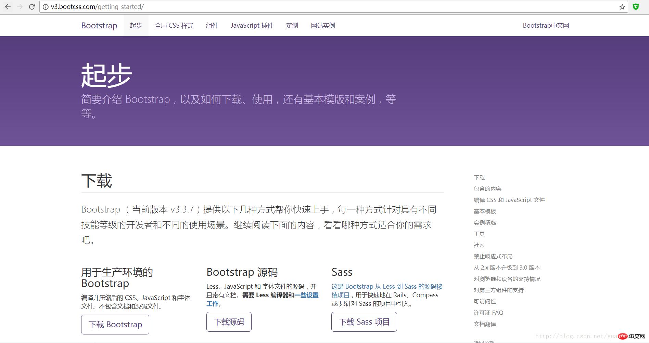Open the green shield extension icon

tap(636, 7)
